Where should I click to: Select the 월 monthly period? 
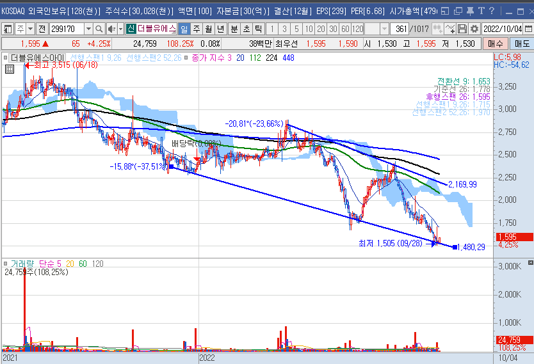click(x=209, y=29)
